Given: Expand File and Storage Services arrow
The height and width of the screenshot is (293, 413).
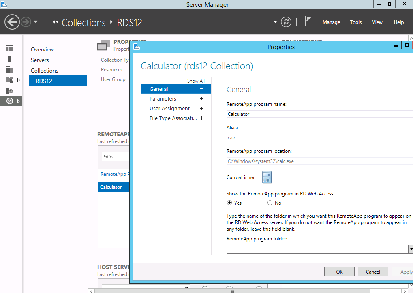Looking at the screenshot, I should click(18, 80).
